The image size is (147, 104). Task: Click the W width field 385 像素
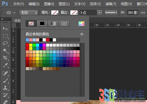(x=133, y=13)
